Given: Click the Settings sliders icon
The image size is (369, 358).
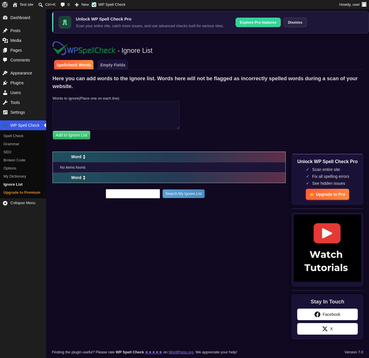Looking at the screenshot, I should click(x=5, y=112).
